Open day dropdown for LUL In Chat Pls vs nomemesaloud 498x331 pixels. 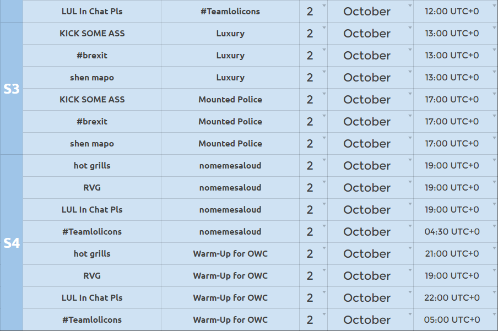click(x=324, y=204)
